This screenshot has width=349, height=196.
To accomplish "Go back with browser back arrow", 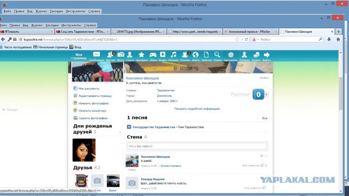I will [x=3, y=39].
